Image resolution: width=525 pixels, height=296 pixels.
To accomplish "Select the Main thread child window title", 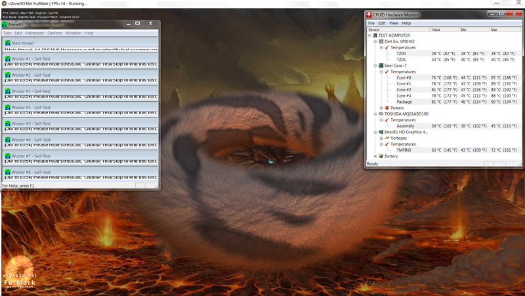I will tap(80, 43).
